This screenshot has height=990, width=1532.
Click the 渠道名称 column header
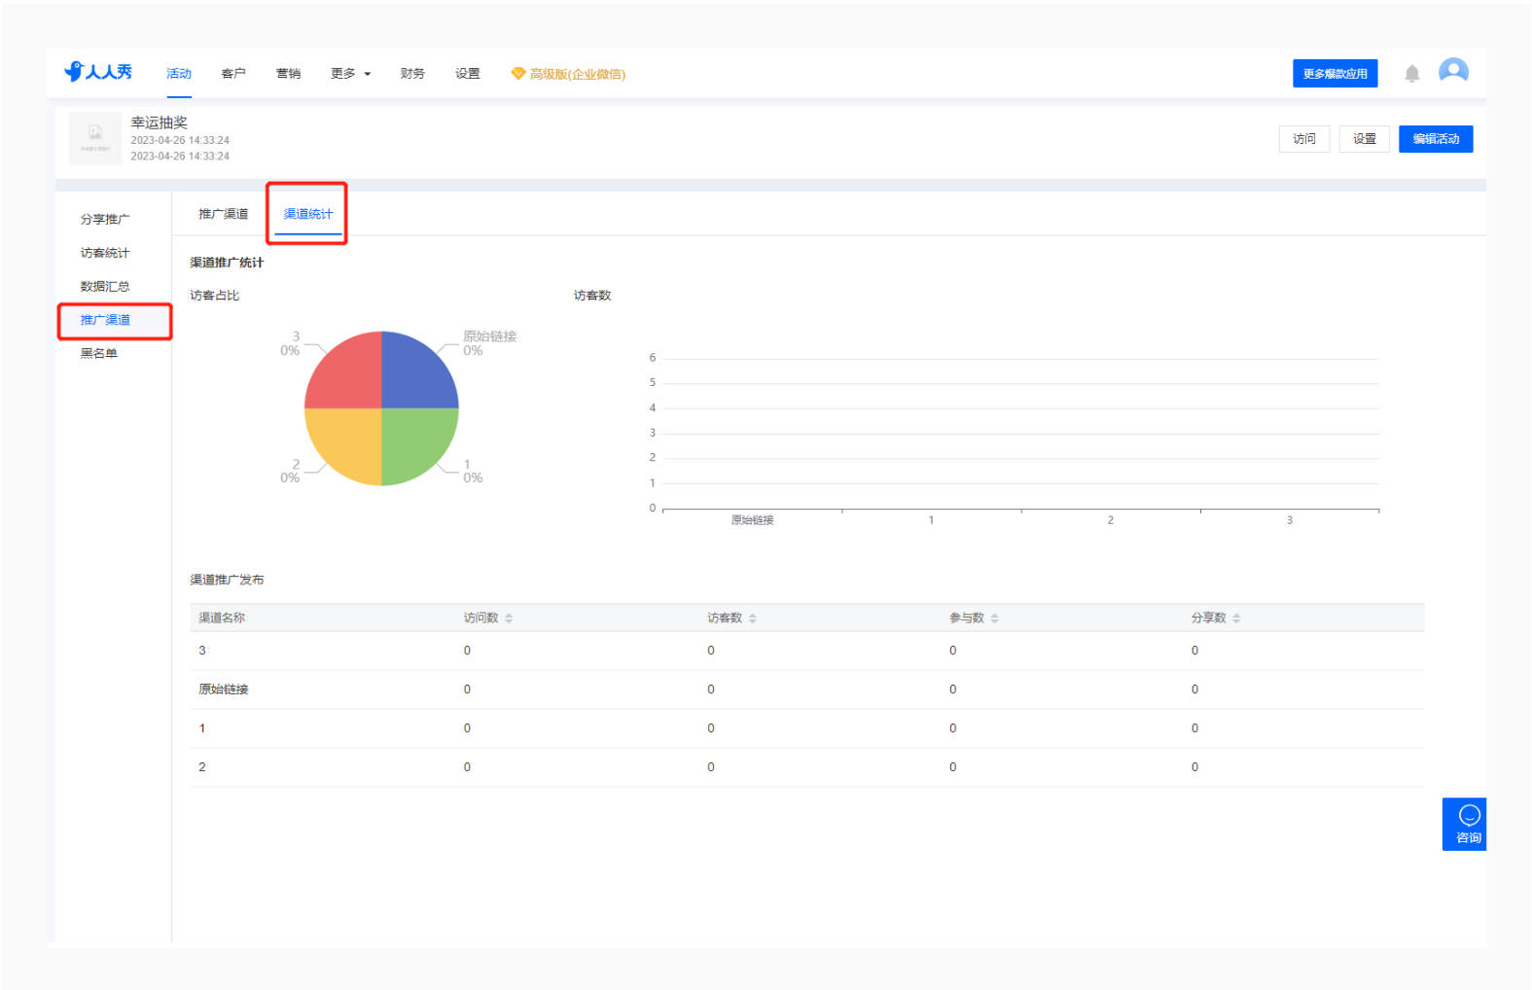[x=222, y=619]
